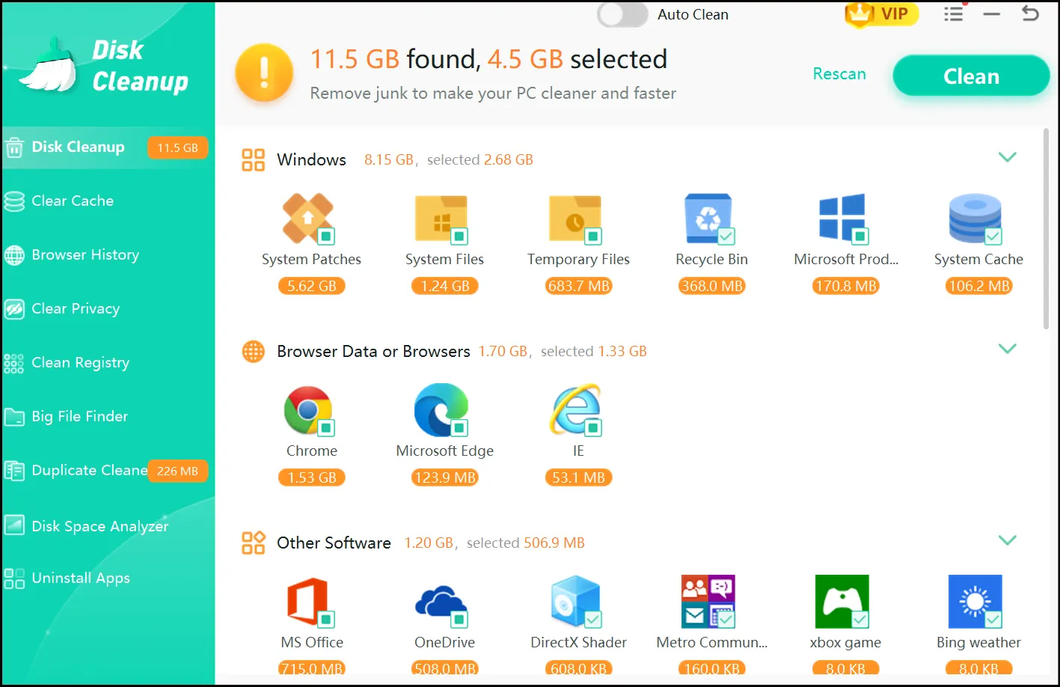
Task: Click the Disk Cleanup broom logo
Action: [49, 66]
